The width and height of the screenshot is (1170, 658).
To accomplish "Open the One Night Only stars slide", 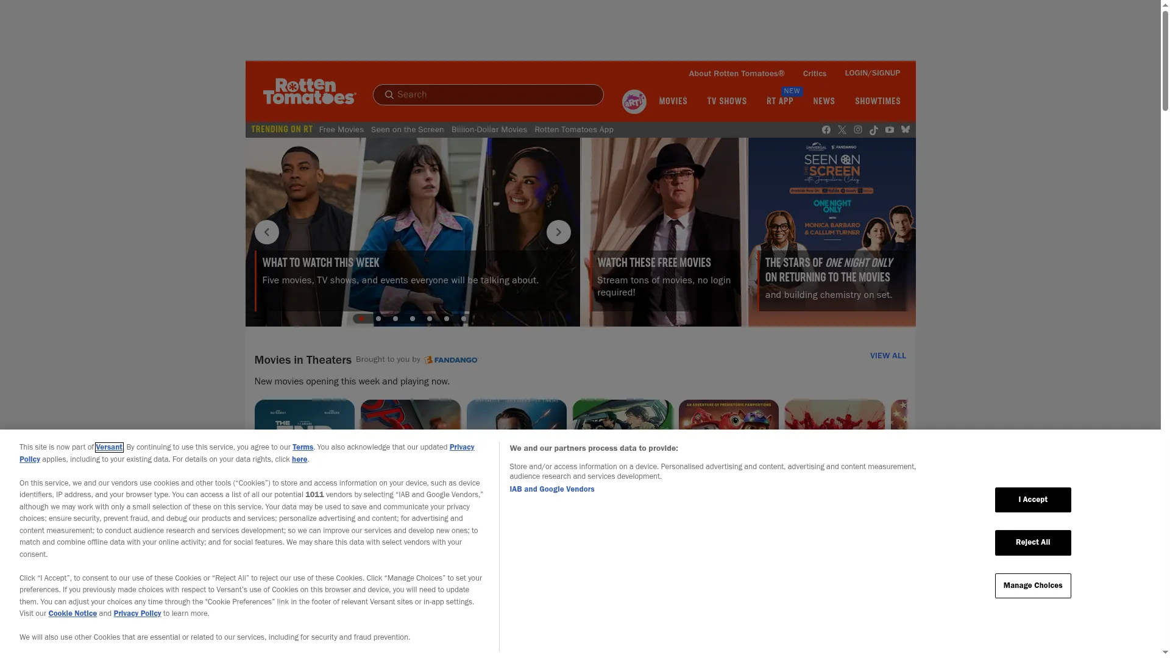I will [x=832, y=232].
